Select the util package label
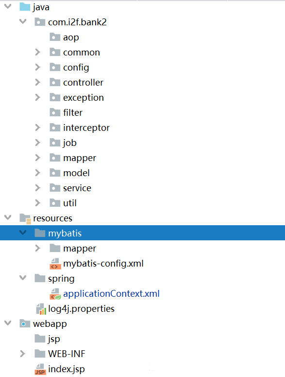 [x=70, y=203]
